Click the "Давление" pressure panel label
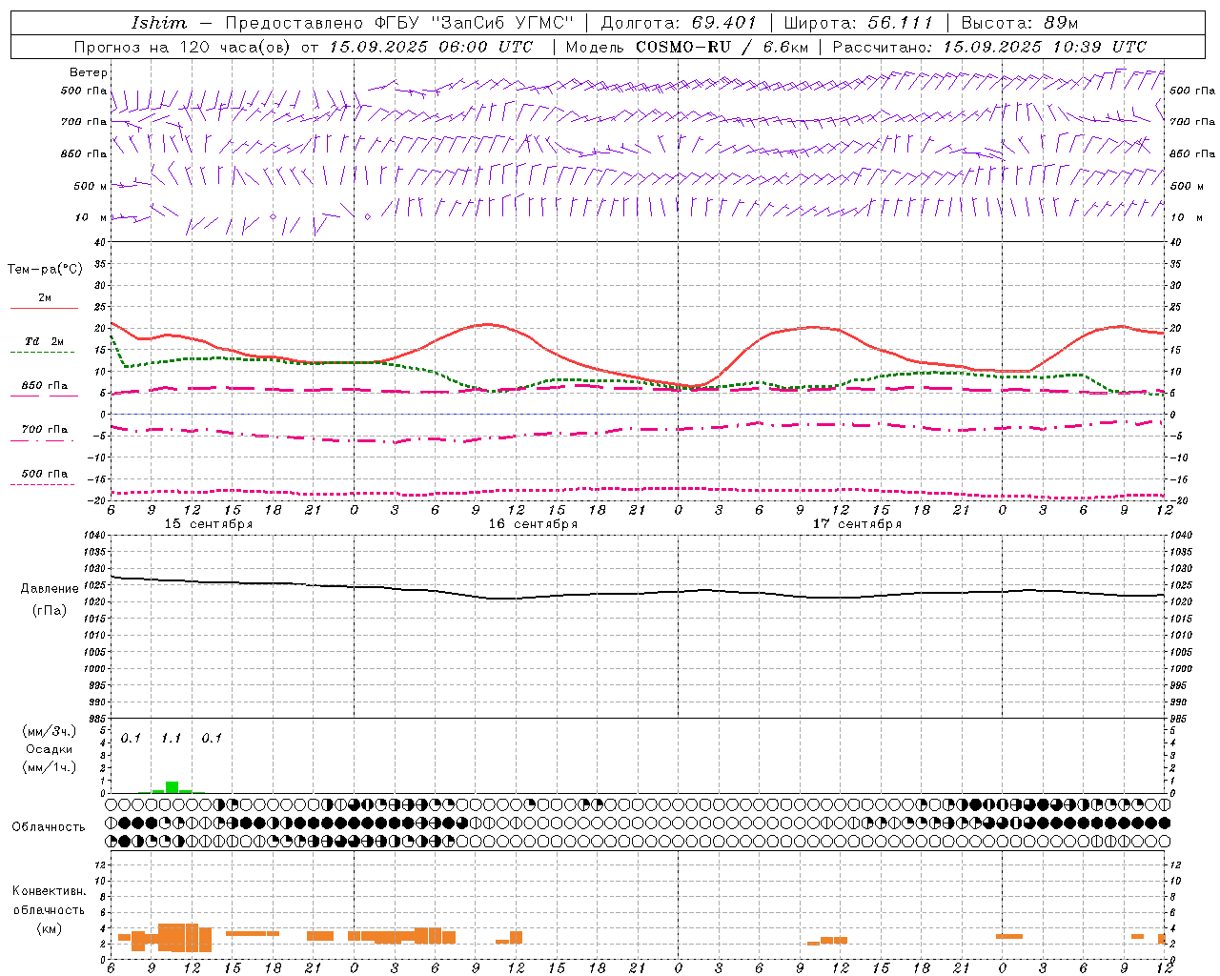 pos(50,589)
